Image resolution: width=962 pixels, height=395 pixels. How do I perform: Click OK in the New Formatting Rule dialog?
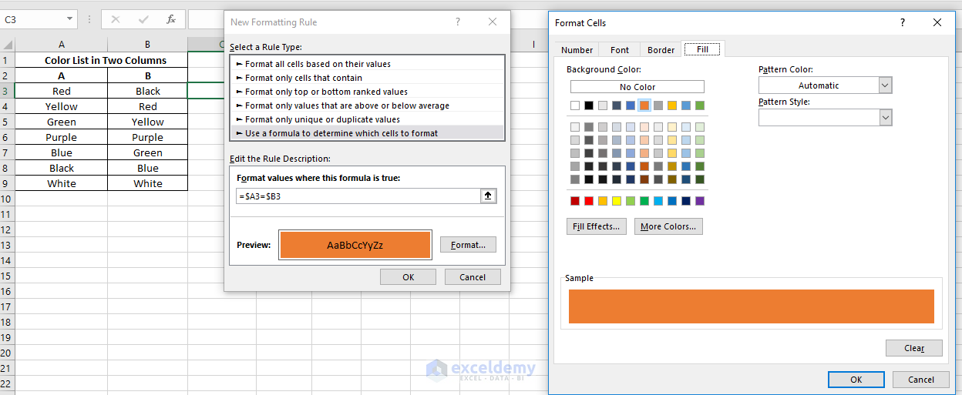(x=408, y=277)
